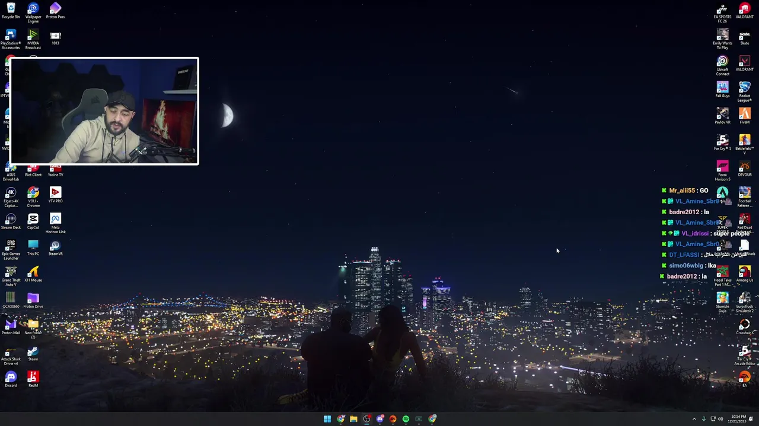759x426 pixels.
Task: Open the notification bell icon
Action: click(x=751, y=419)
